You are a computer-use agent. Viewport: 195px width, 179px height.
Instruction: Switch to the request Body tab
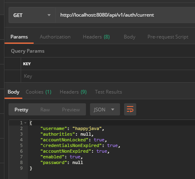(x=129, y=37)
